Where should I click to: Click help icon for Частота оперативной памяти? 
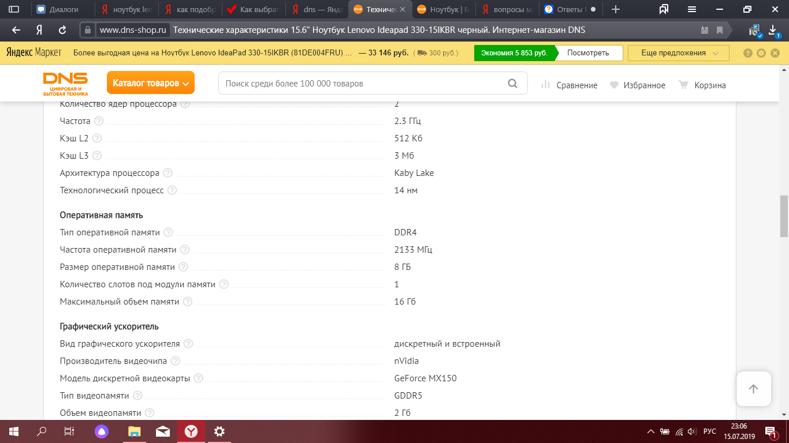coord(185,250)
